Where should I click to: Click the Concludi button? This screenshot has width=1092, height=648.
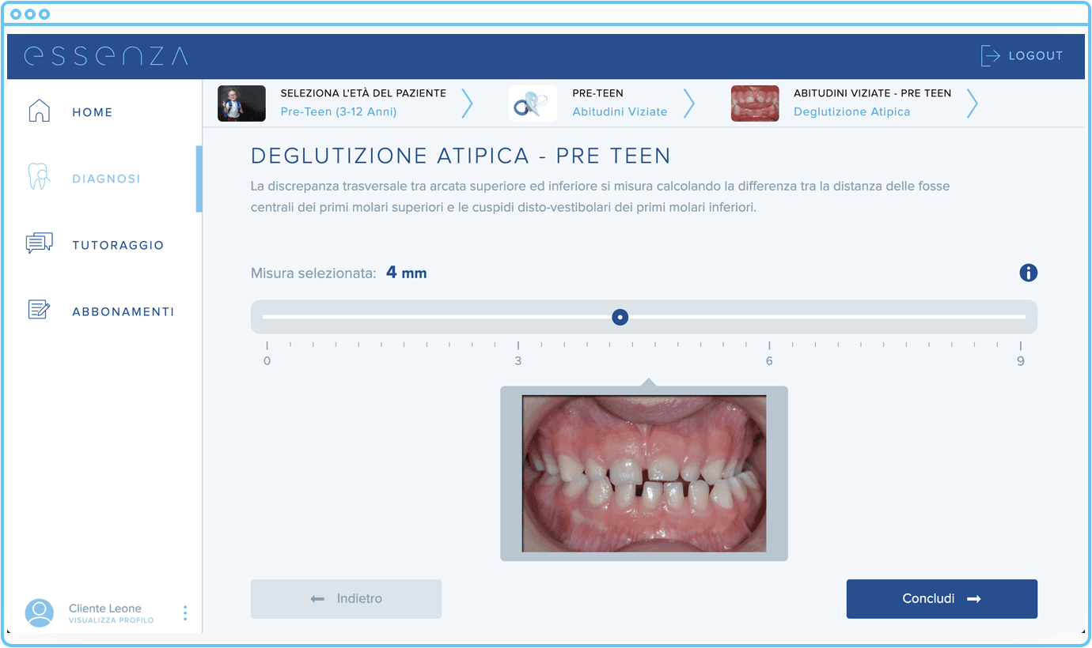pos(942,599)
